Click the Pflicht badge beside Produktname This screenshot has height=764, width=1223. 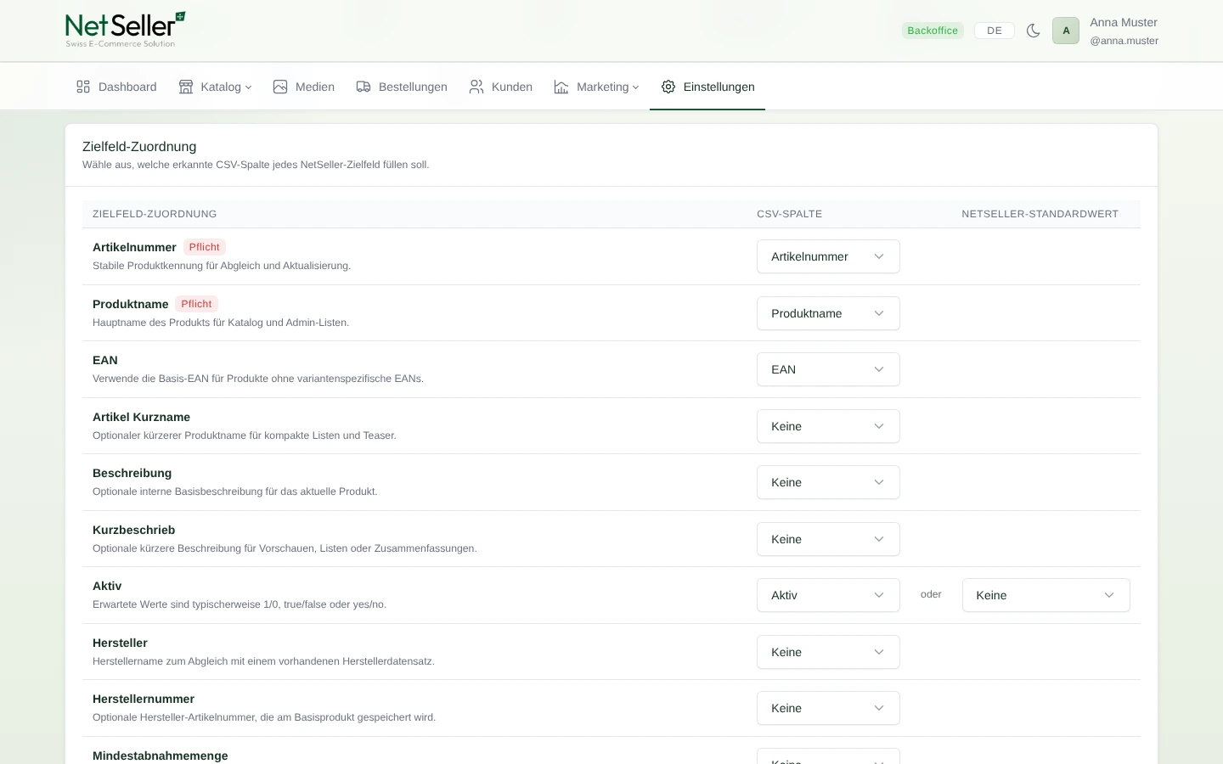(196, 304)
